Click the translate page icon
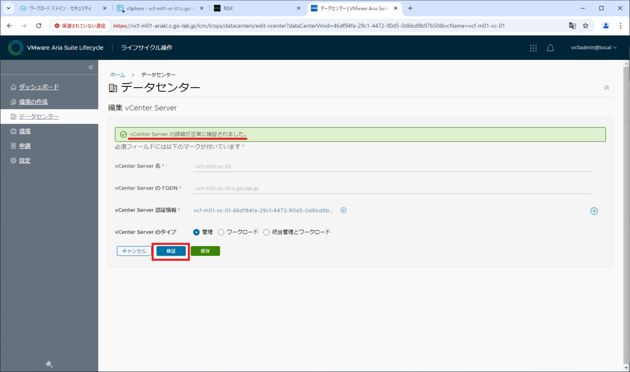Viewport: 630px width, 372px height. (x=572, y=25)
